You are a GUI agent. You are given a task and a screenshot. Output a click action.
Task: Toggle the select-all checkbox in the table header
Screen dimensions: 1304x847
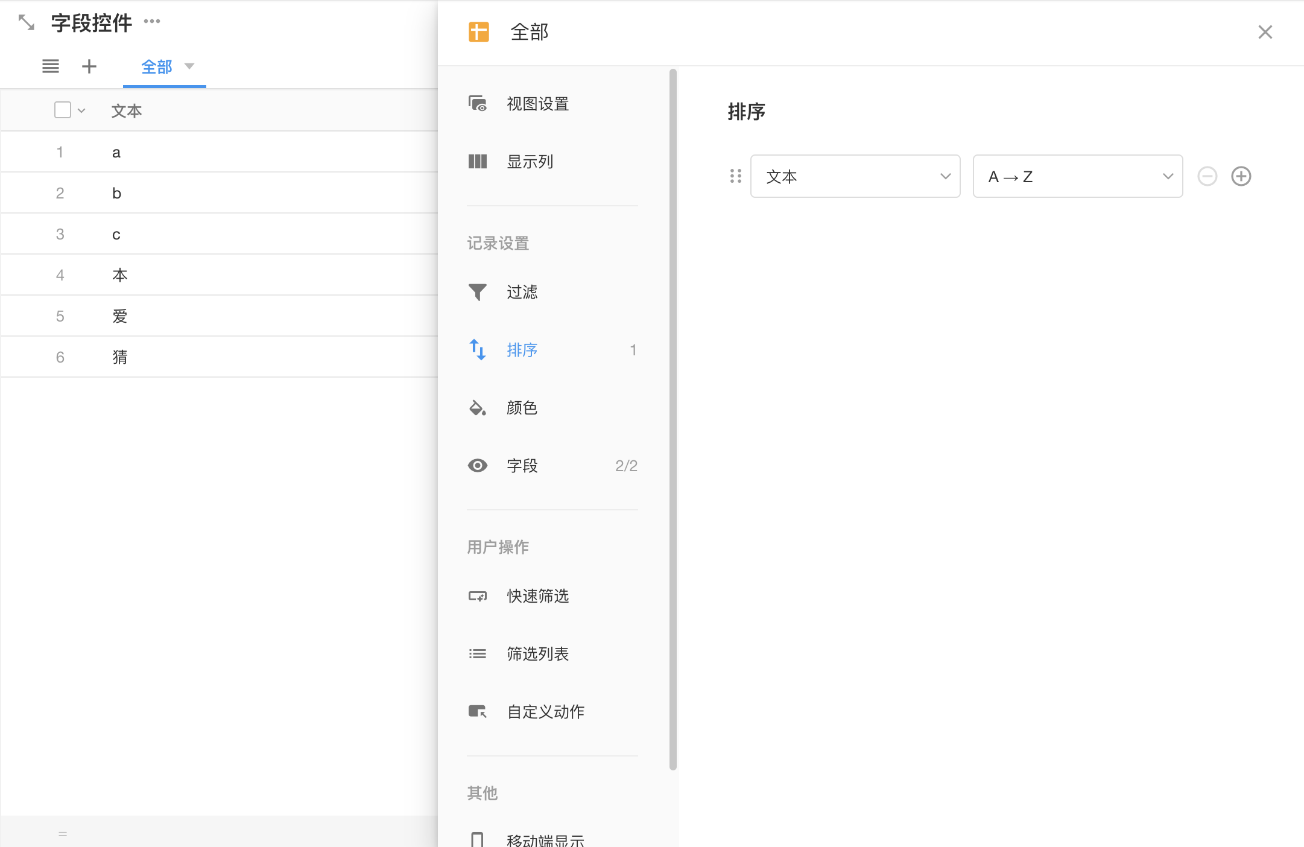(x=63, y=110)
